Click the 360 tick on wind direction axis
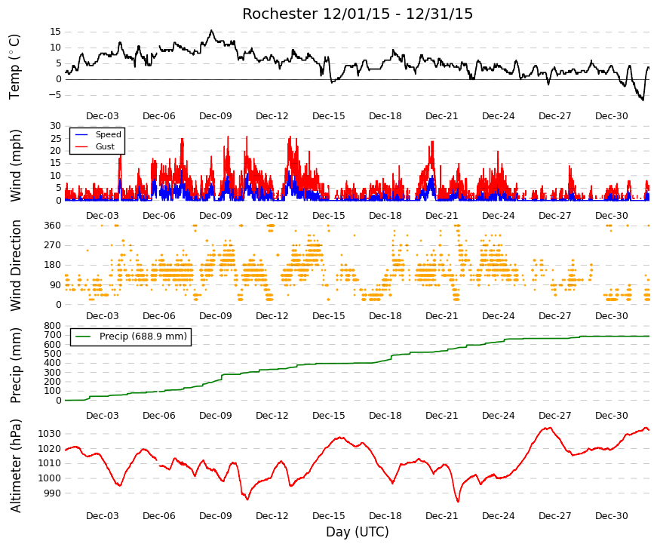This screenshot has height=547, width=657. (52, 226)
